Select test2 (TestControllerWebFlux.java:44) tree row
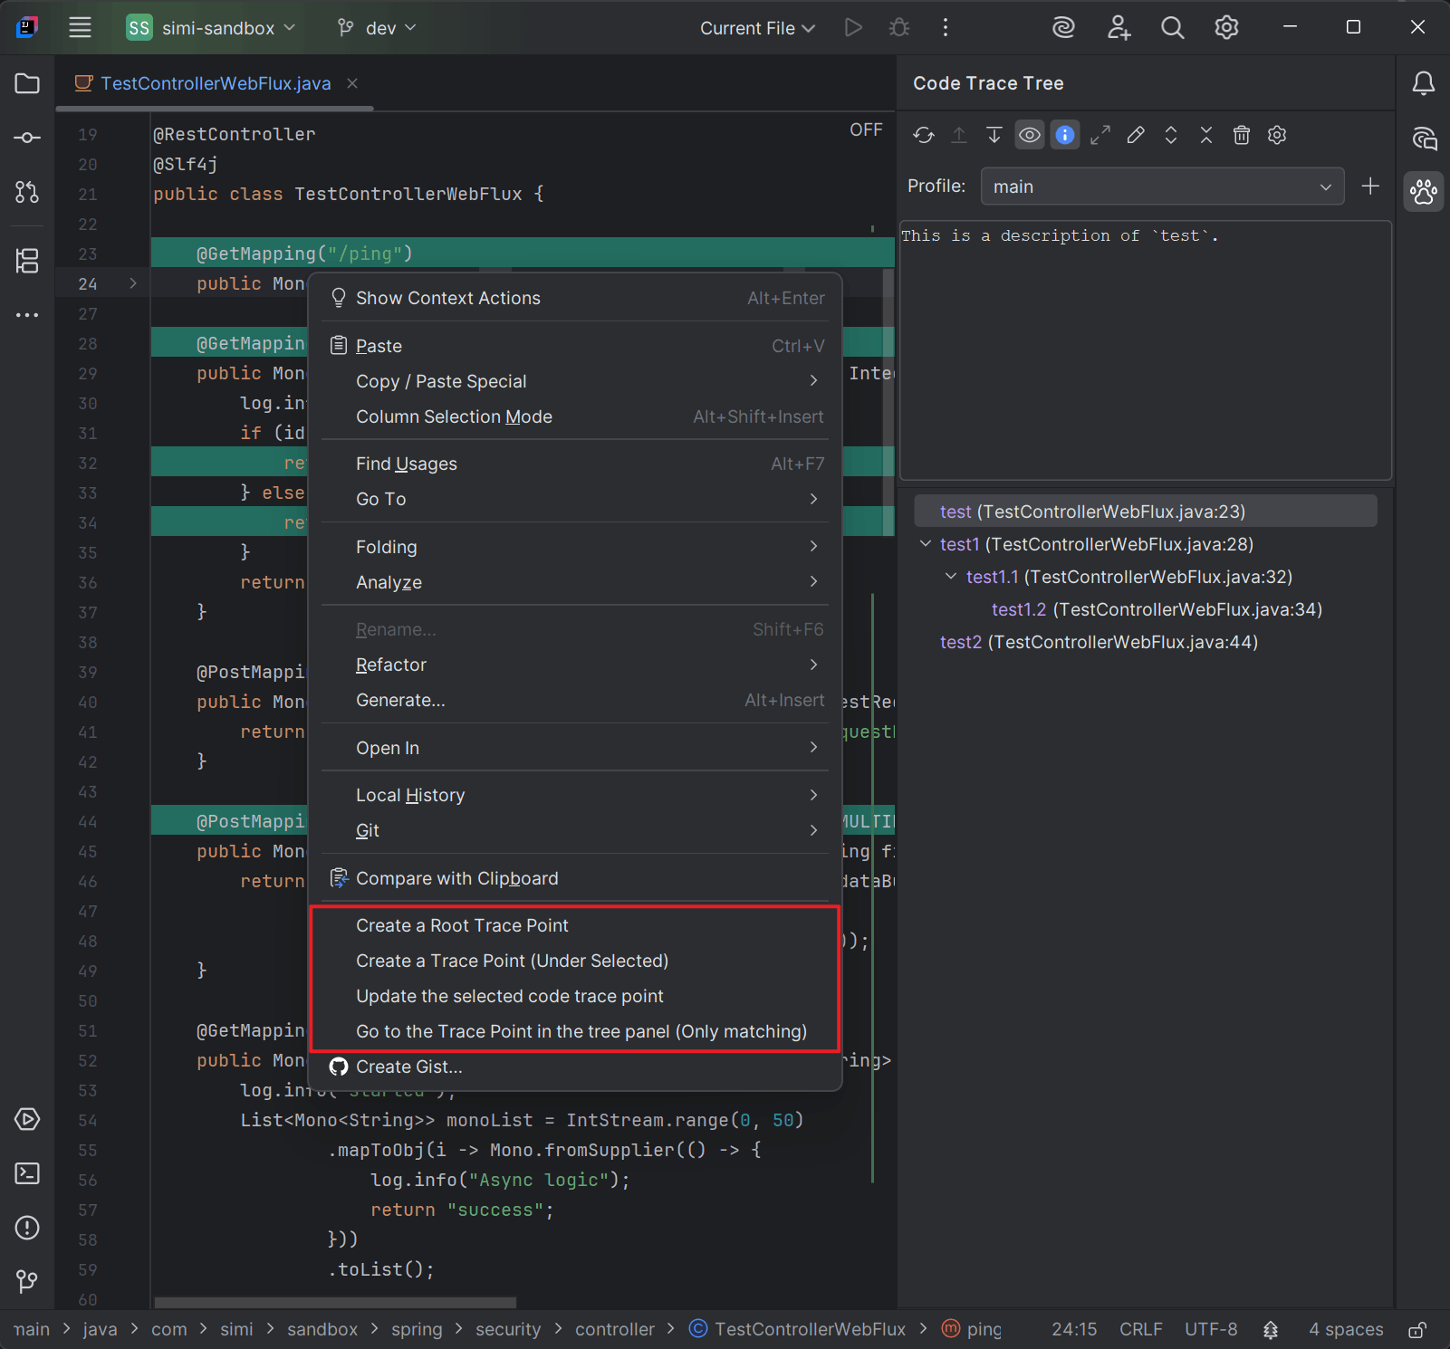 pos(1146,642)
